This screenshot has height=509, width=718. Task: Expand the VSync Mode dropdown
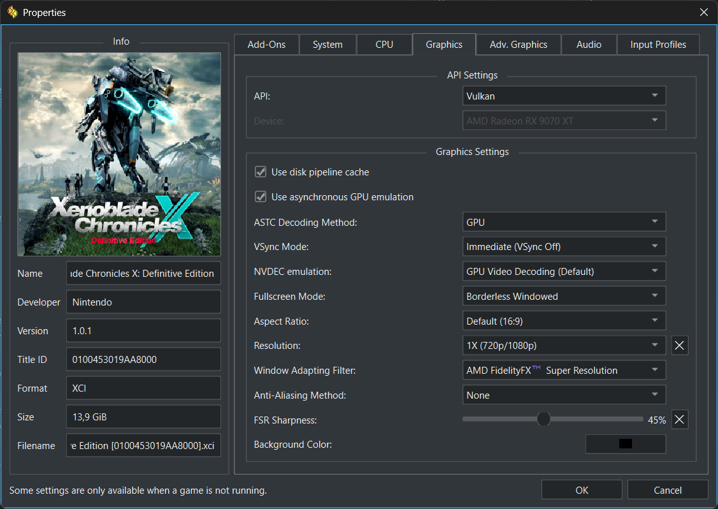[x=564, y=247]
